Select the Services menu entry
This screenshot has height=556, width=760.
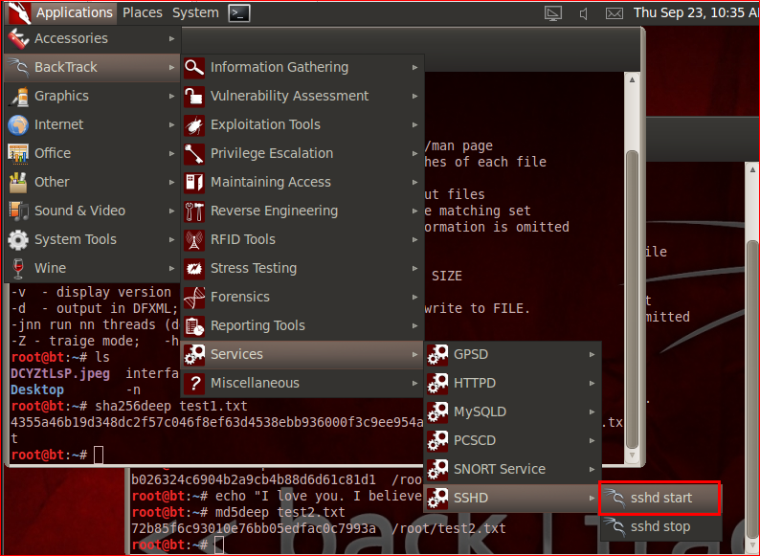302,354
